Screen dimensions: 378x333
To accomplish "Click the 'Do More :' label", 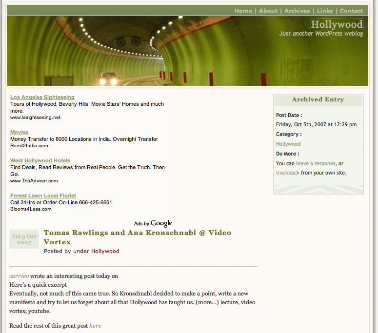I will tap(287, 154).
